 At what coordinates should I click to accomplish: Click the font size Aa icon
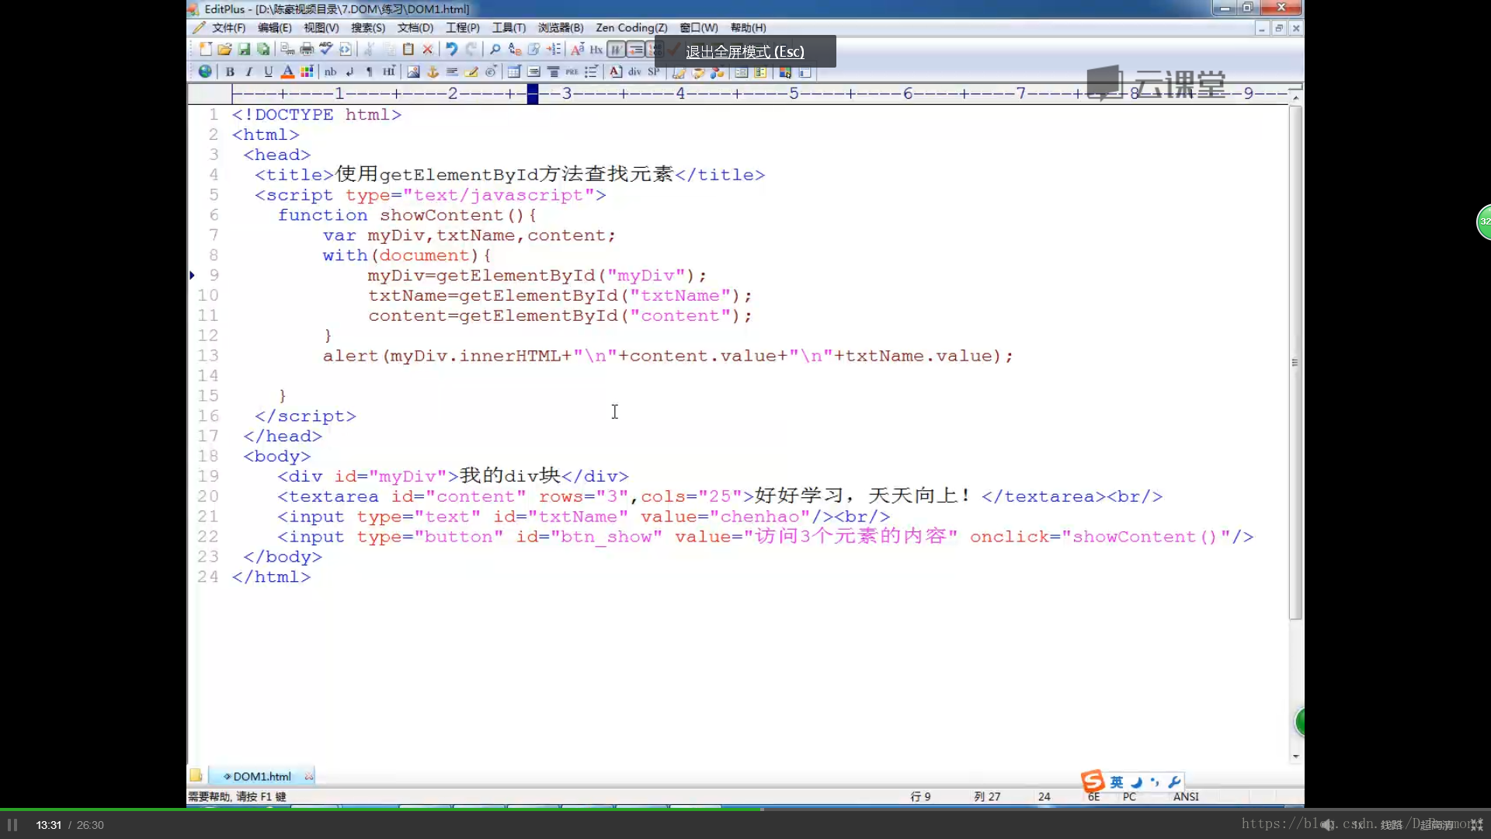click(577, 49)
